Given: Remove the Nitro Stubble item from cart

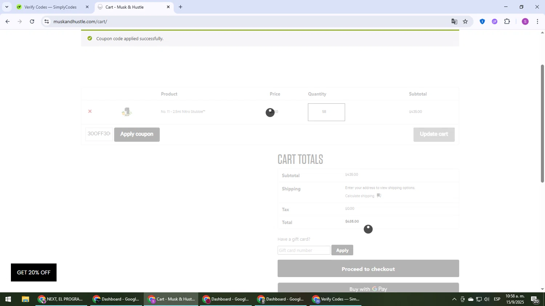Looking at the screenshot, I should tap(90, 111).
